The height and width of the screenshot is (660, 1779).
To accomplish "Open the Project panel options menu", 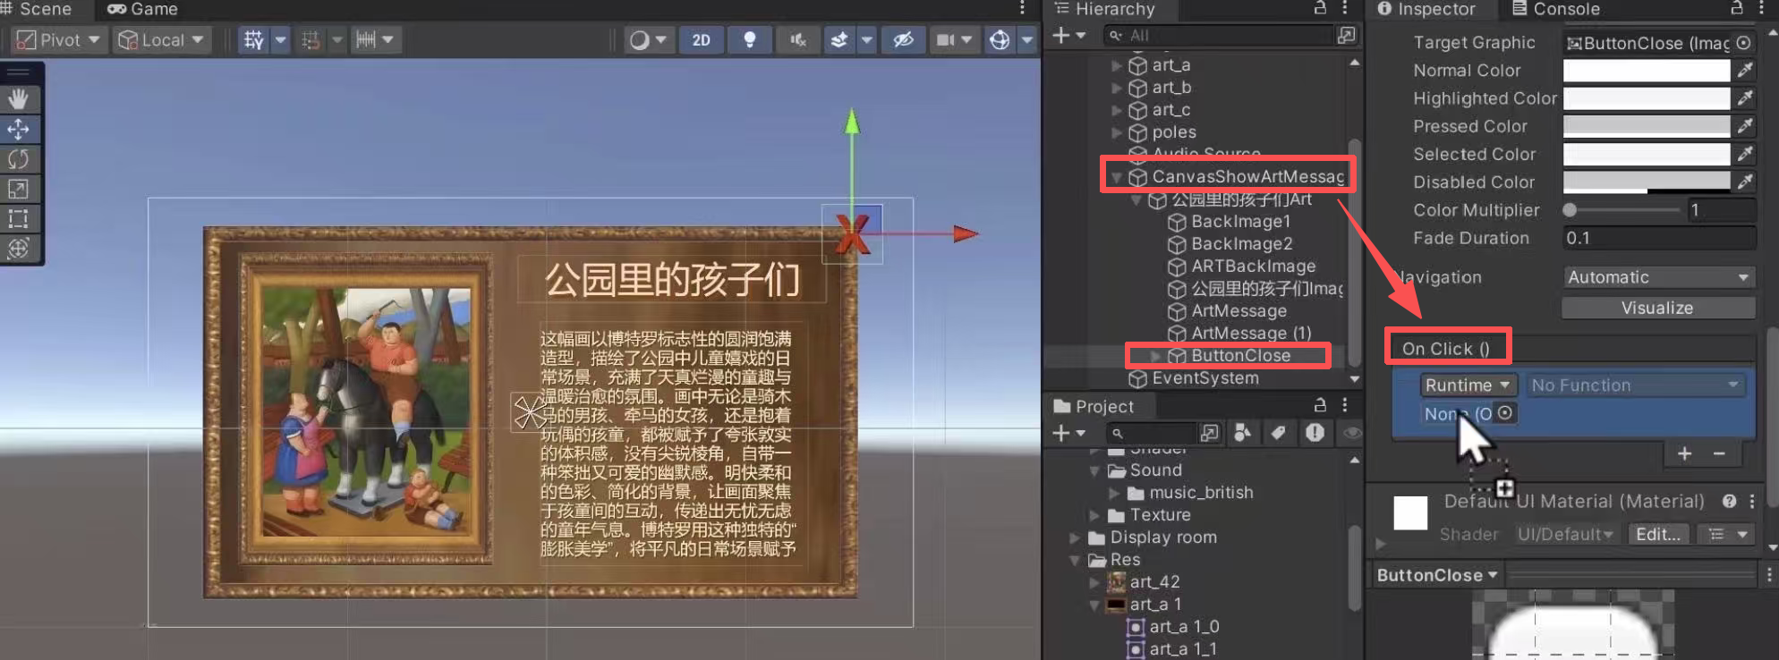I will pos(1345,405).
